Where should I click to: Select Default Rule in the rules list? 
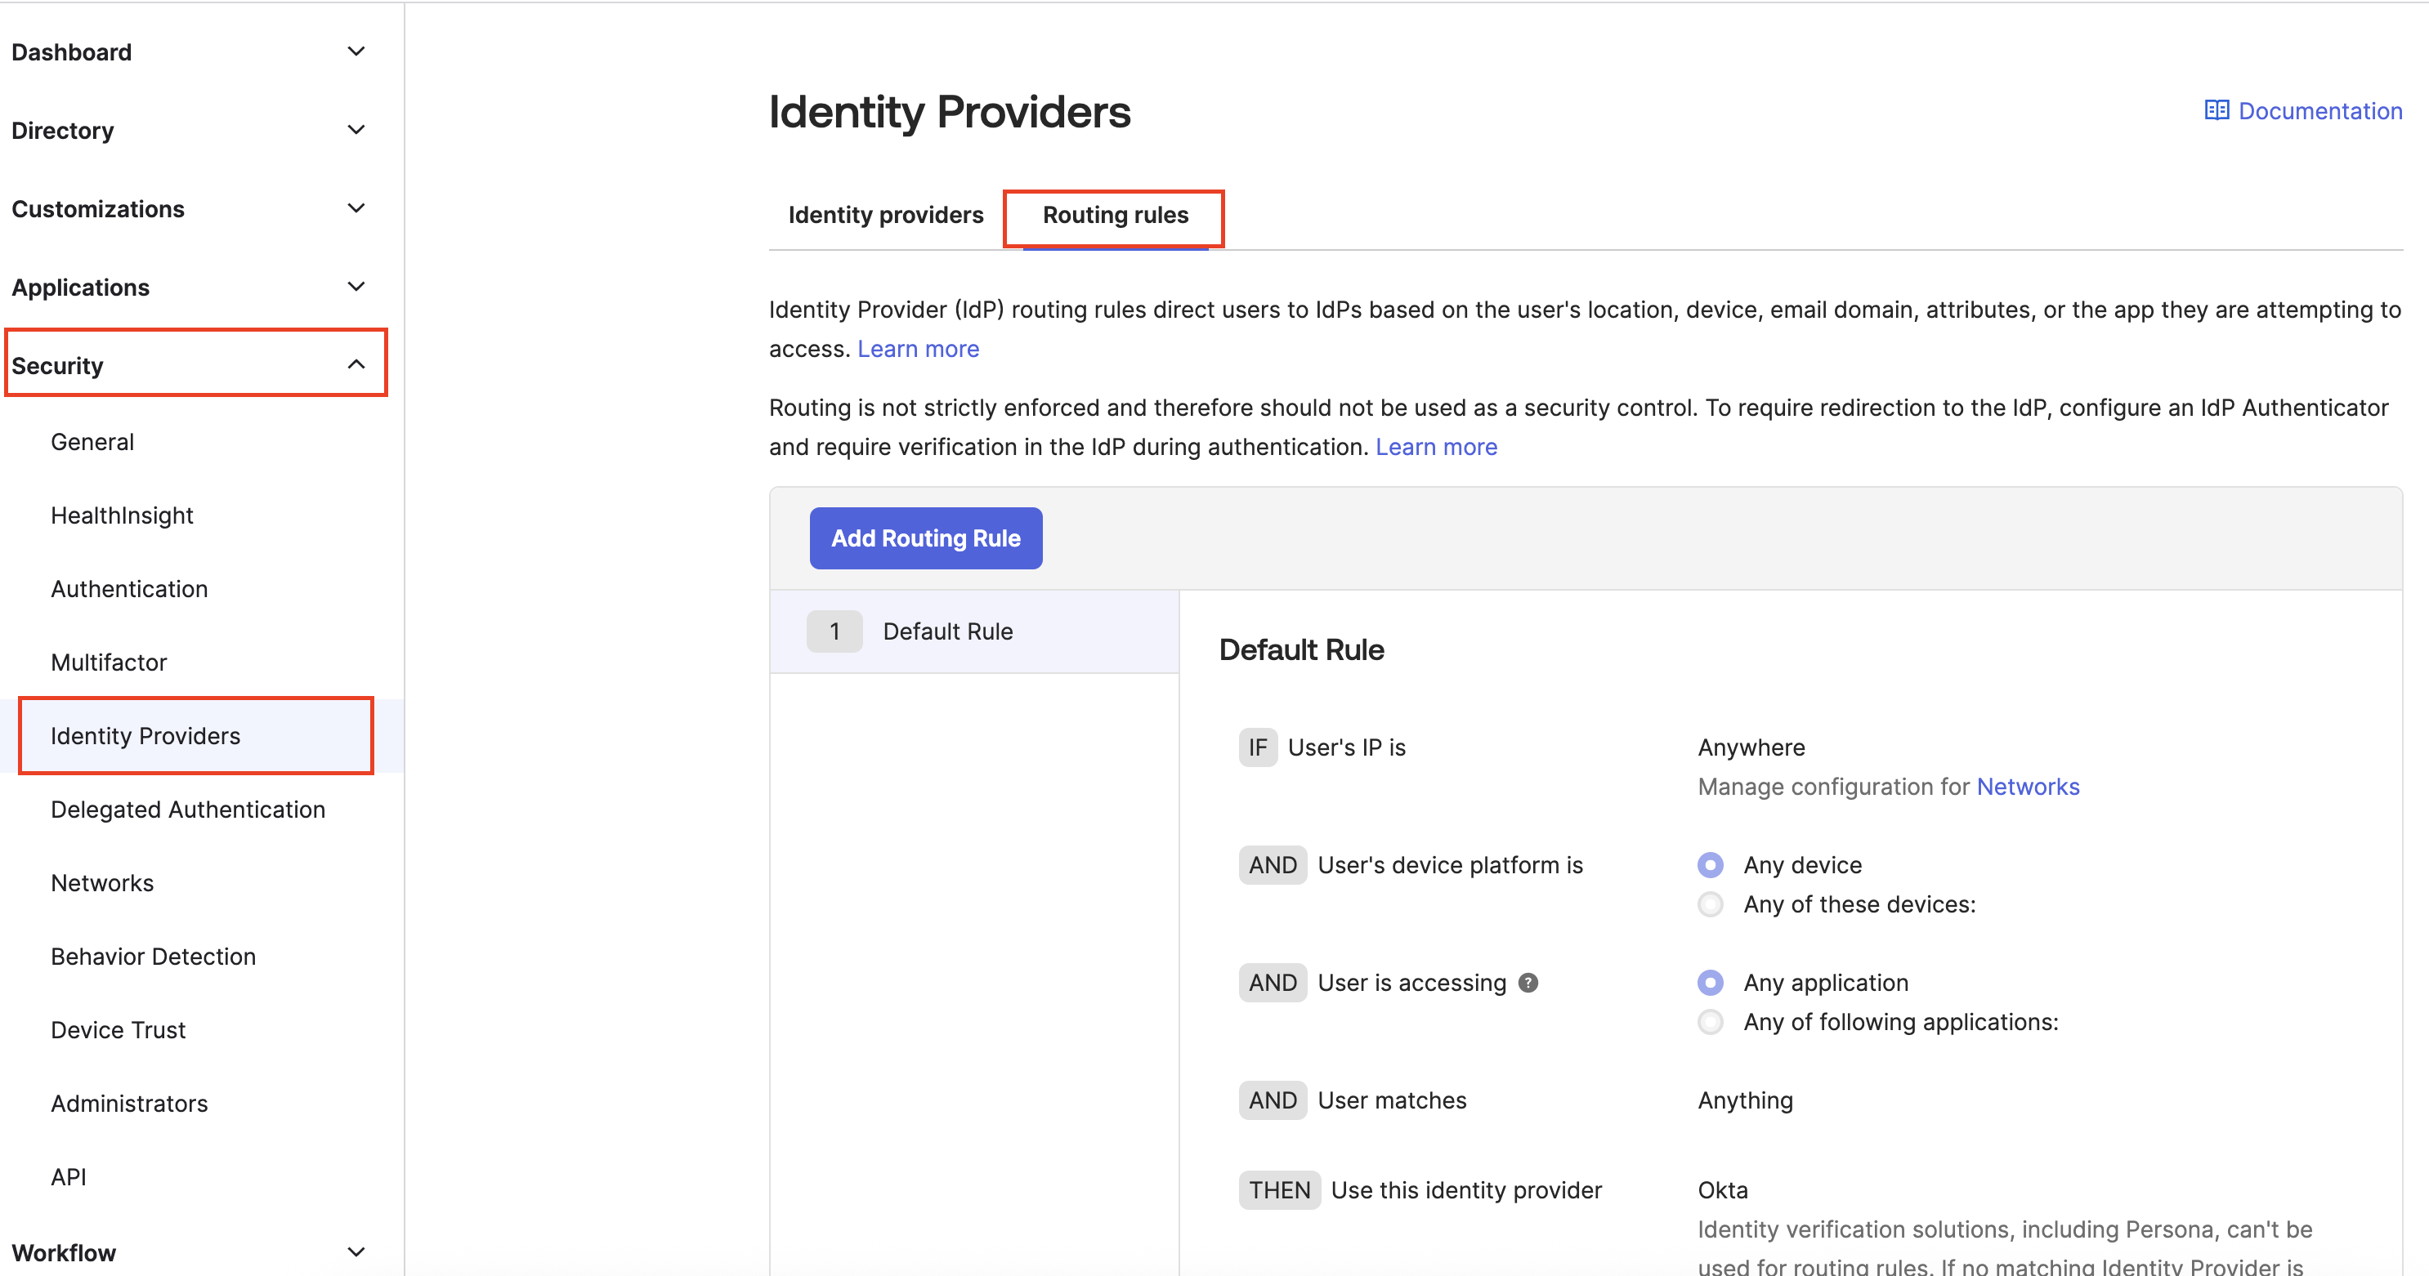(947, 631)
